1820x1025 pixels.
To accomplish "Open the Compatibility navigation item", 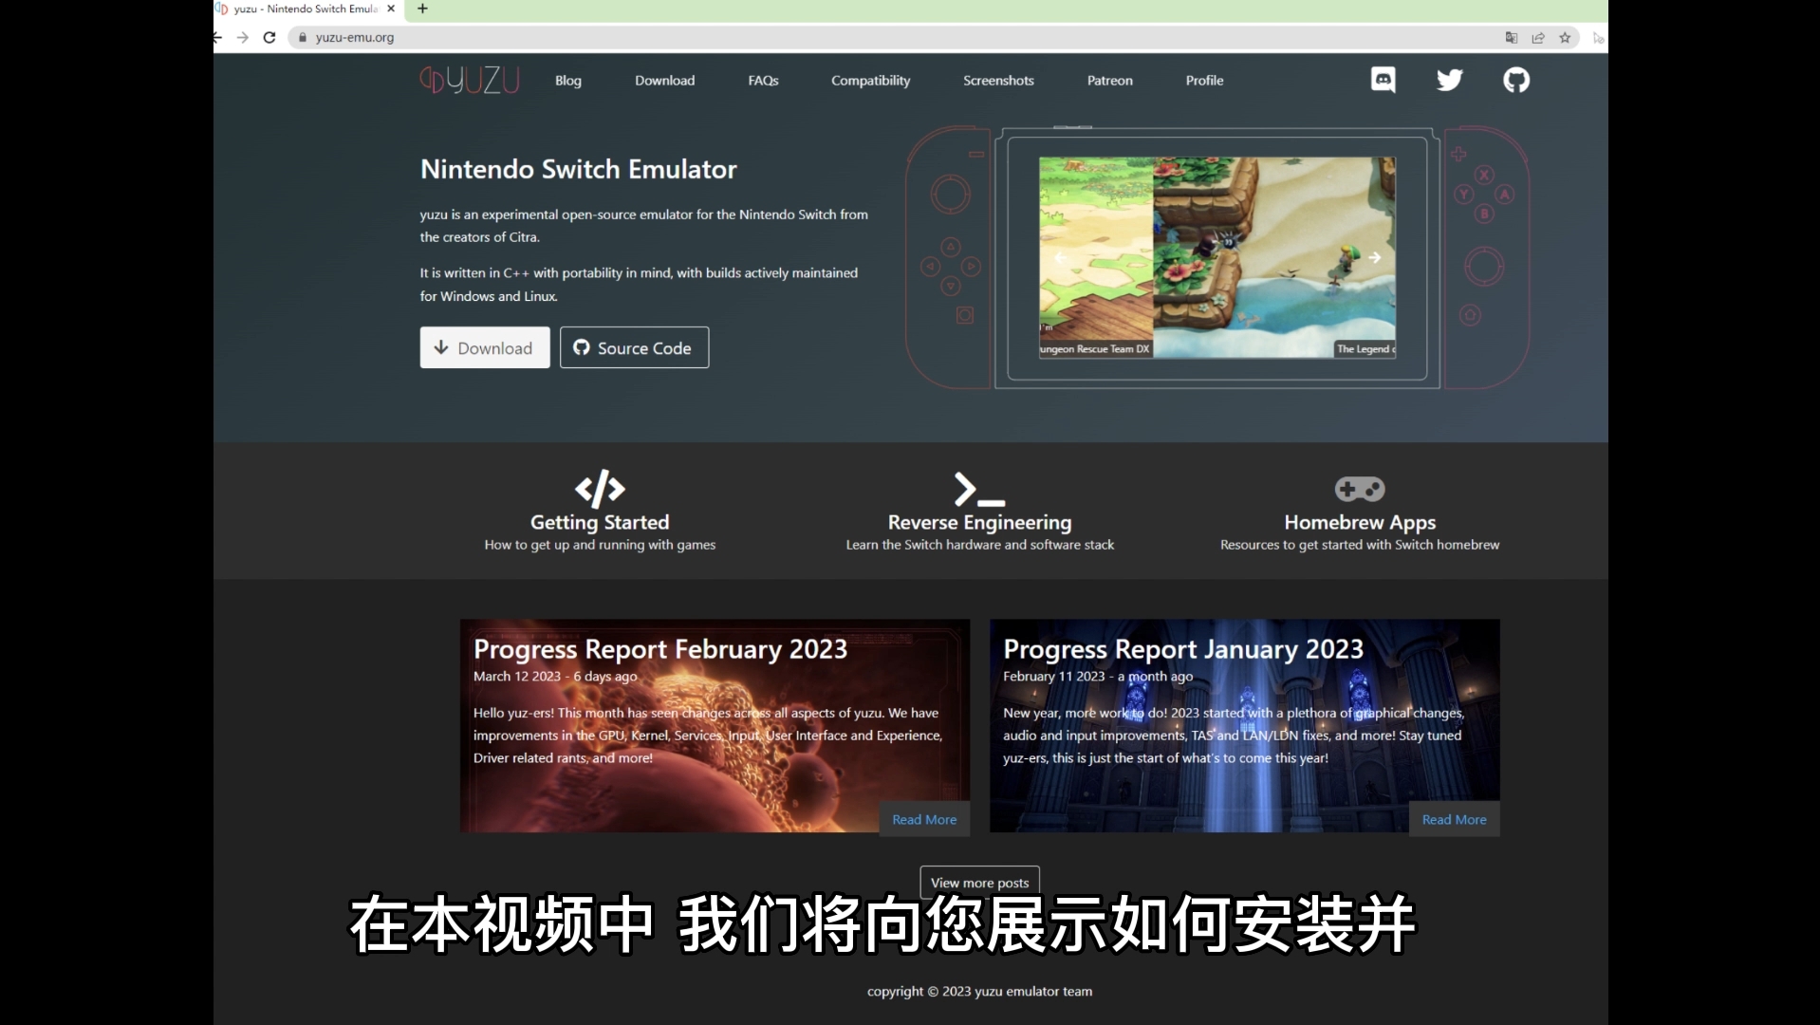I will pos(870,81).
